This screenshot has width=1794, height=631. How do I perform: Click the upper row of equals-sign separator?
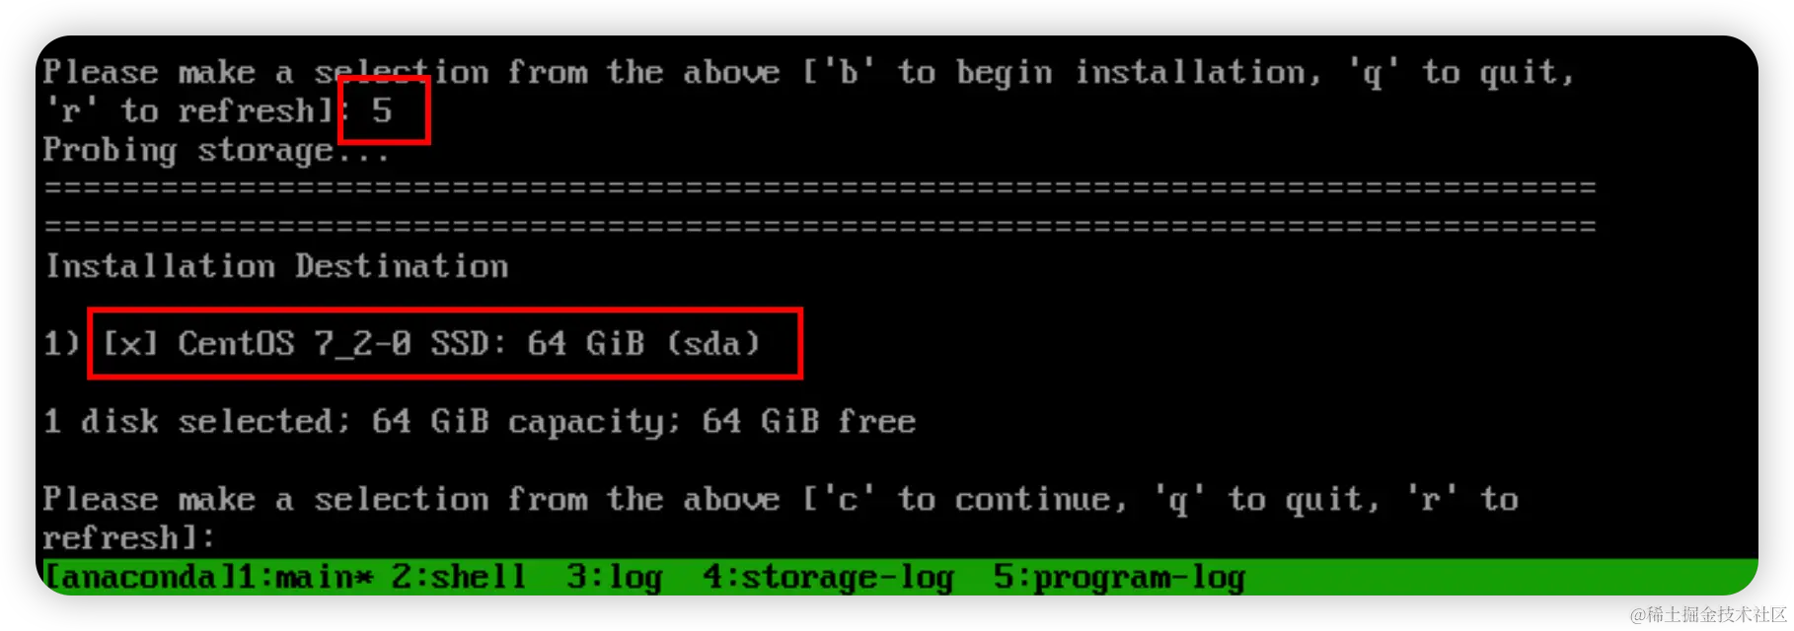click(820, 187)
